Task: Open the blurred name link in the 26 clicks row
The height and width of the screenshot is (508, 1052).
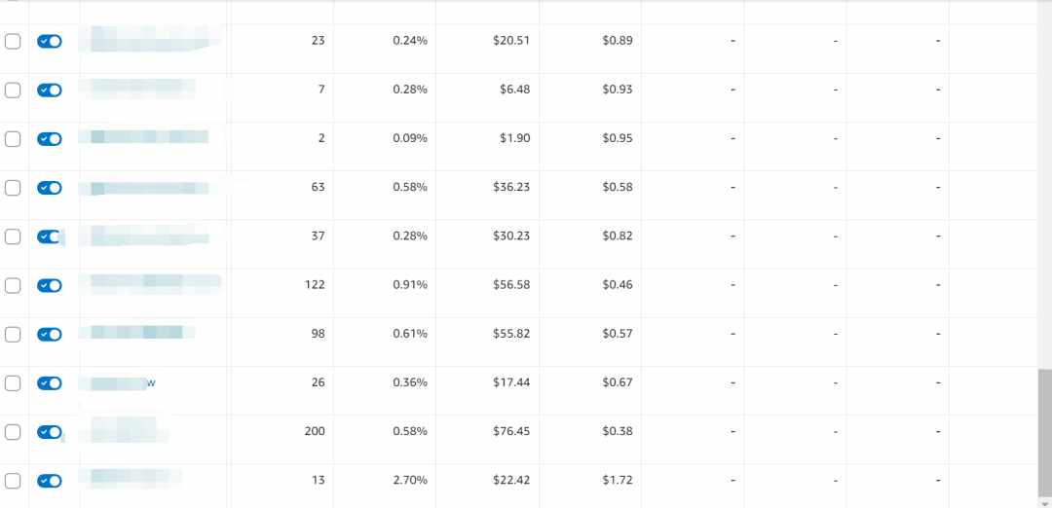Action: click(118, 383)
